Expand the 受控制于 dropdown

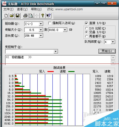[x=56, y=51]
